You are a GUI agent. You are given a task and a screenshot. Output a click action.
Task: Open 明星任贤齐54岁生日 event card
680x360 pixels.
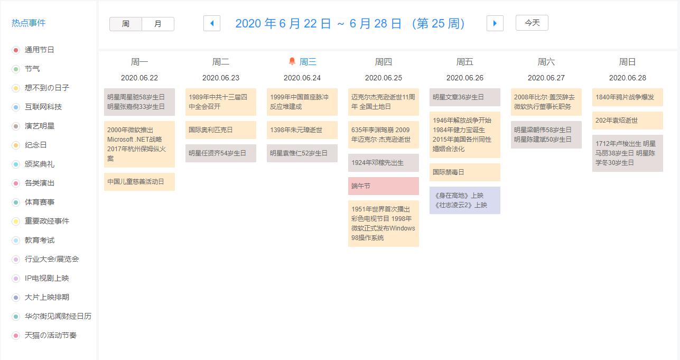(221, 153)
